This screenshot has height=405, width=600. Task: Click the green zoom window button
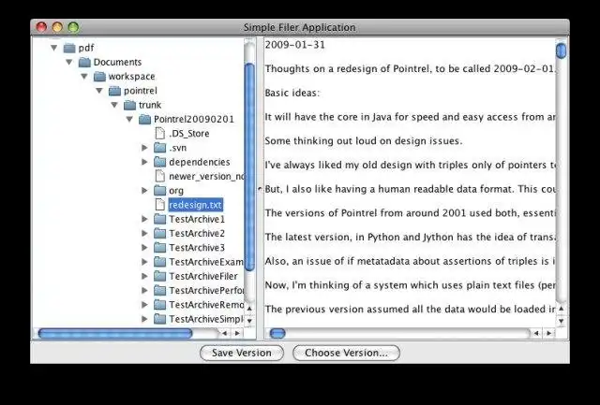pyautogui.click(x=73, y=27)
